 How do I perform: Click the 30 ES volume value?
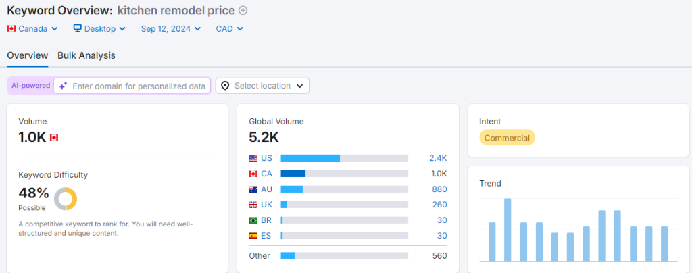tap(442, 236)
